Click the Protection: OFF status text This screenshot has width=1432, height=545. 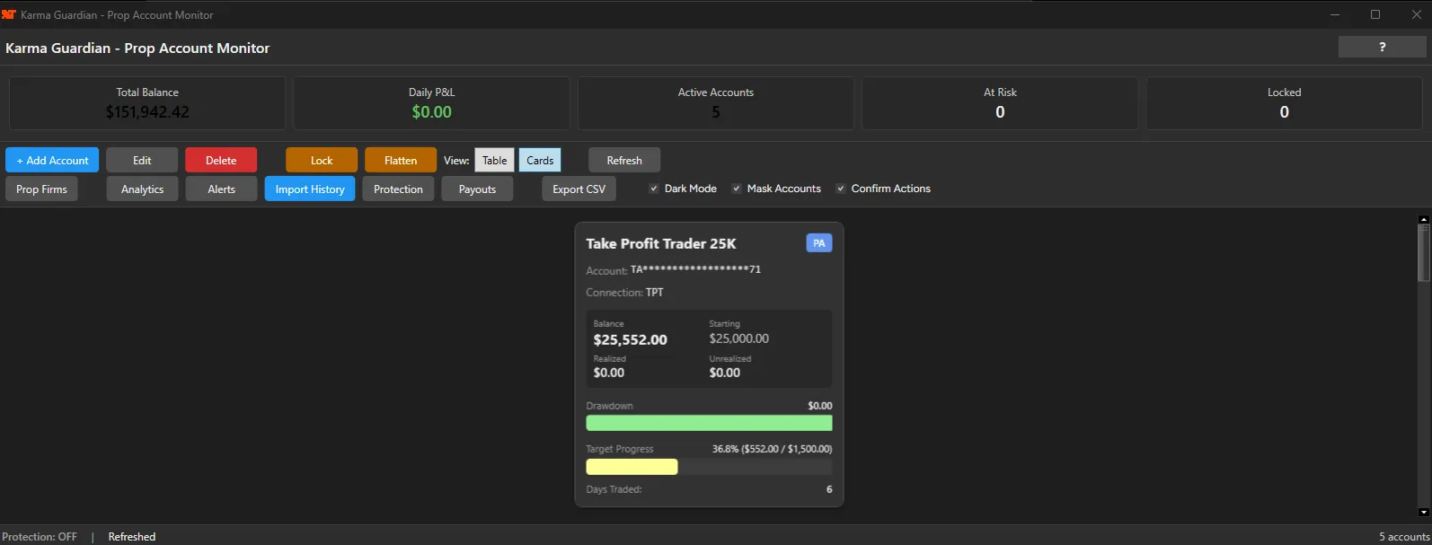point(40,537)
